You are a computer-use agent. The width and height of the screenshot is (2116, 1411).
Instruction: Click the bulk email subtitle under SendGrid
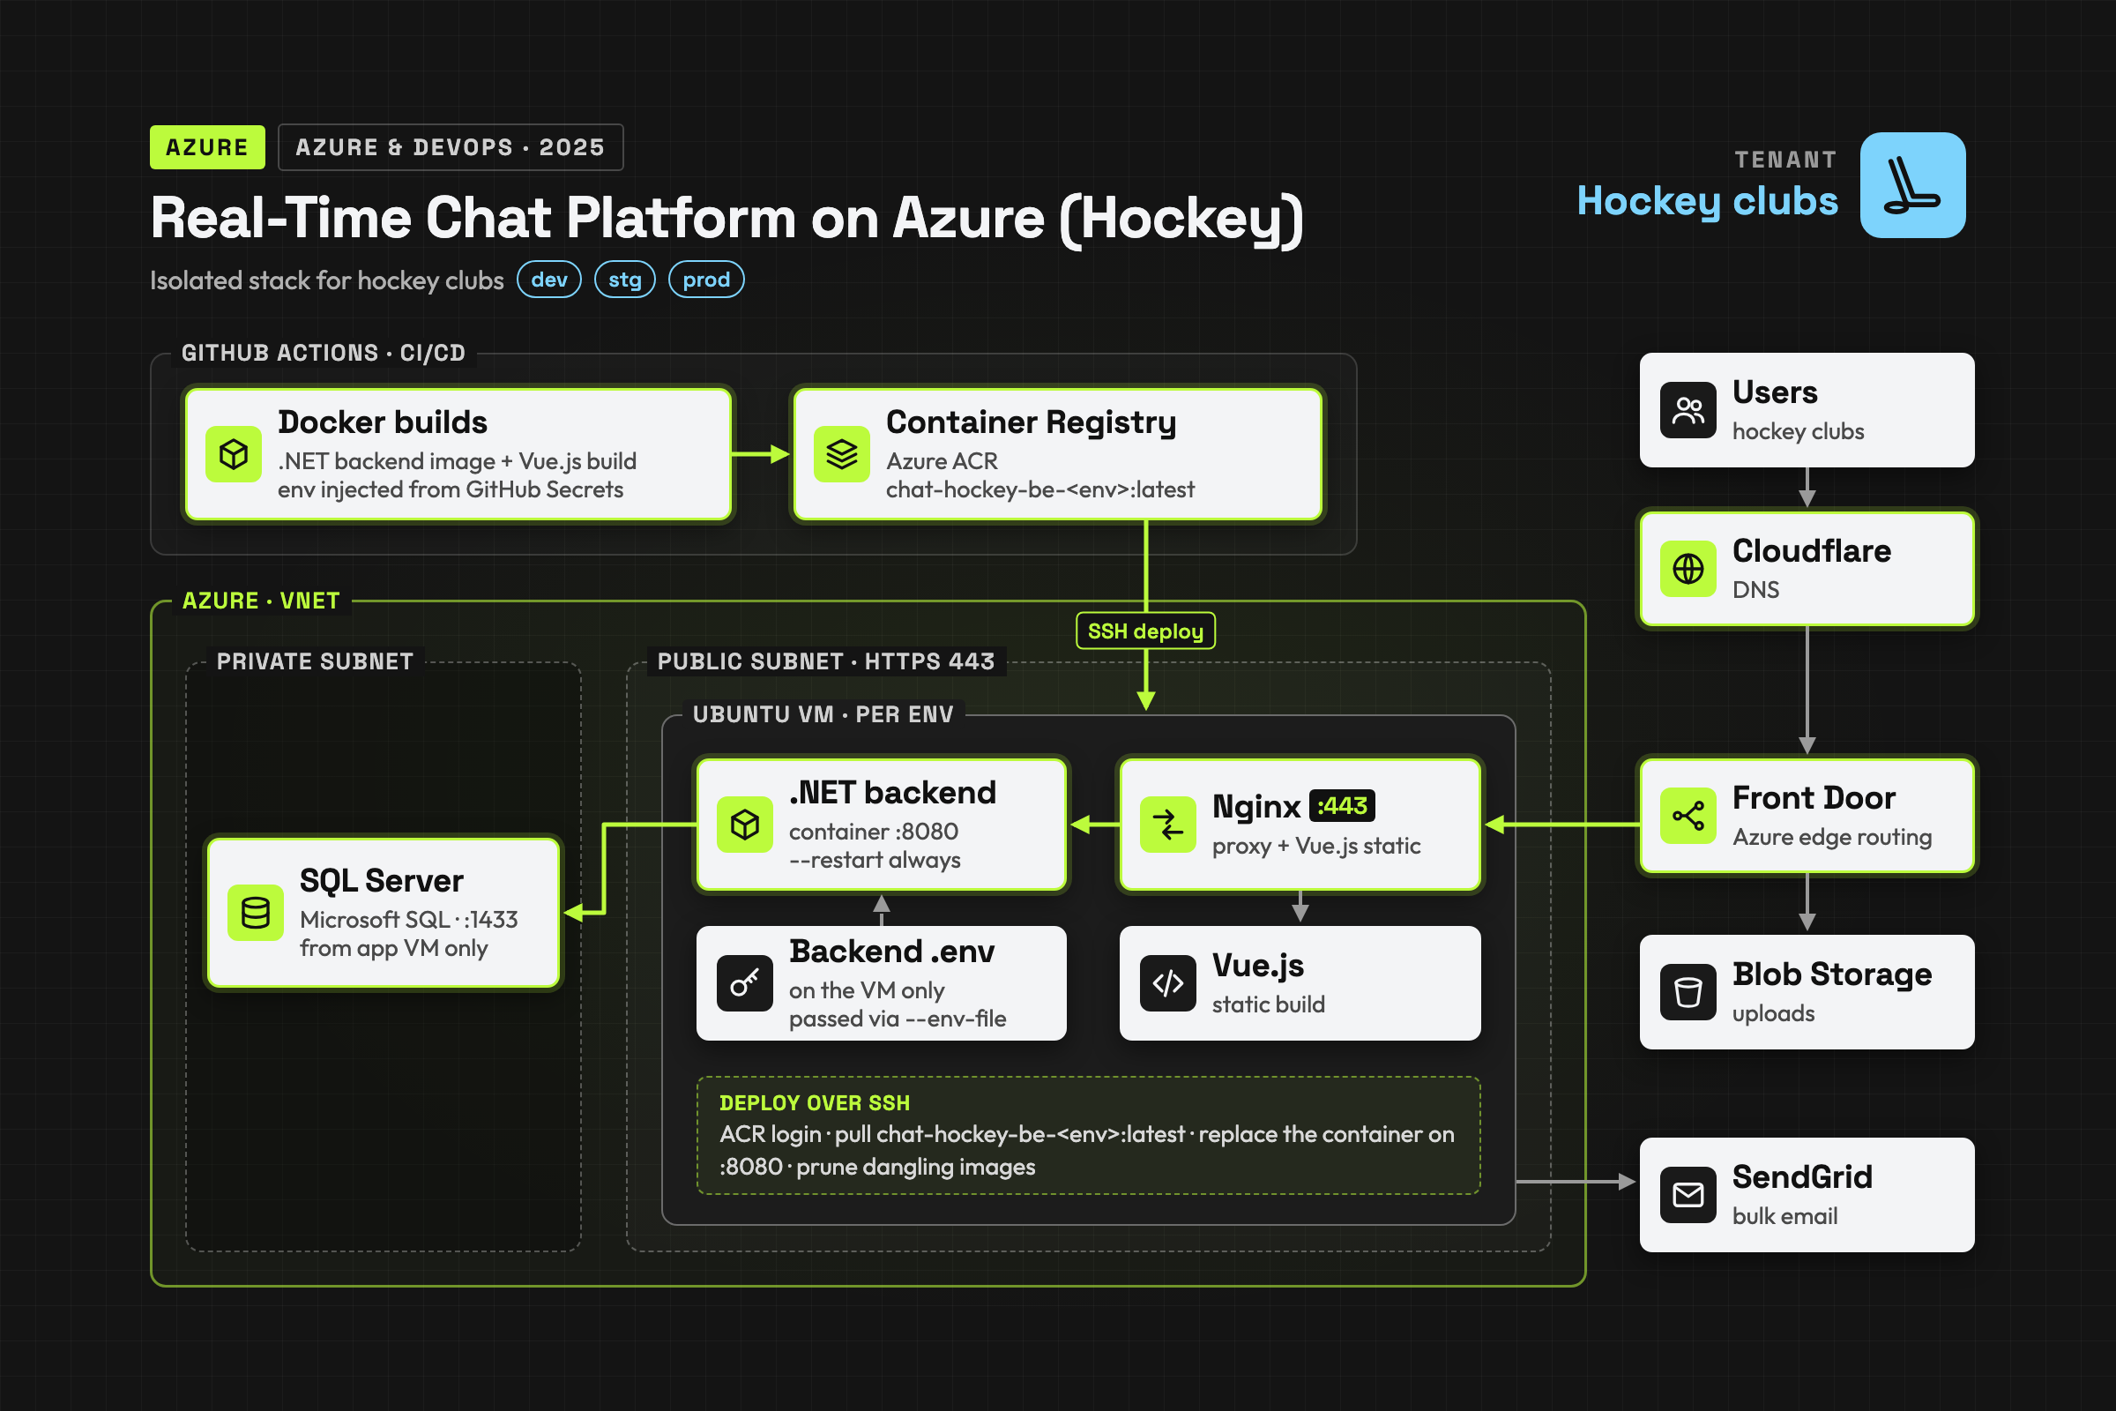[x=1784, y=1217]
